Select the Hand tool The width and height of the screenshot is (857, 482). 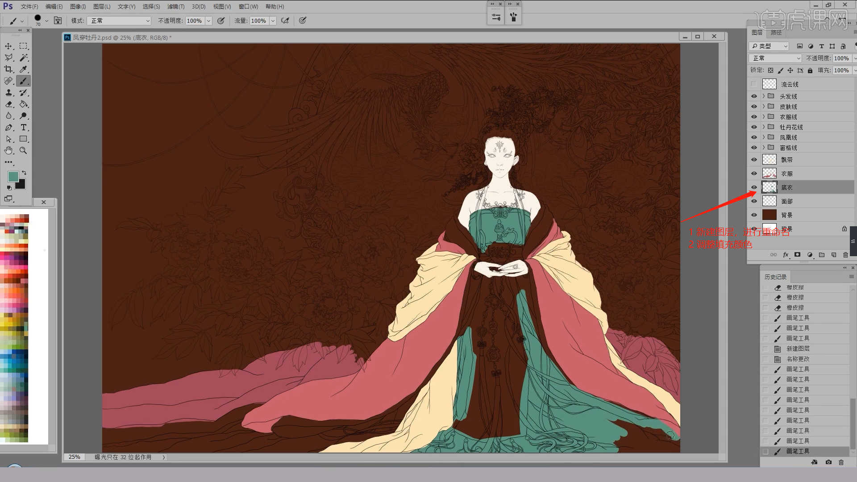[8, 150]
